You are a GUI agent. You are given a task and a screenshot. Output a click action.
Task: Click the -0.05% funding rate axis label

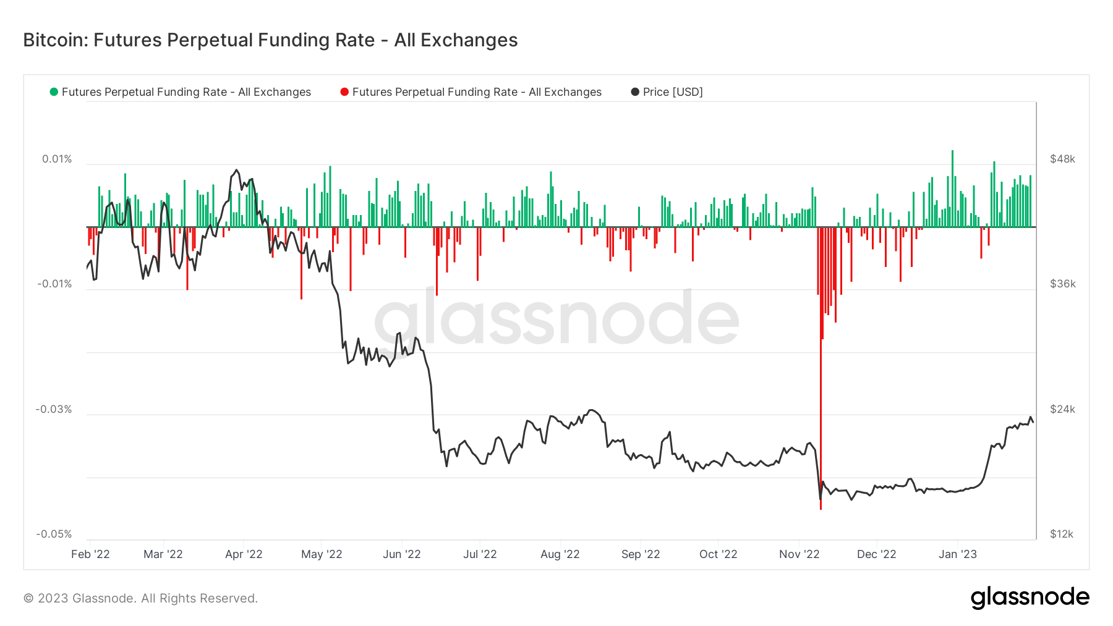click(54, 534)
